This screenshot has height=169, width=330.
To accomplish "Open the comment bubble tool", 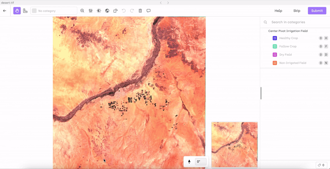I will click(148, 11).
